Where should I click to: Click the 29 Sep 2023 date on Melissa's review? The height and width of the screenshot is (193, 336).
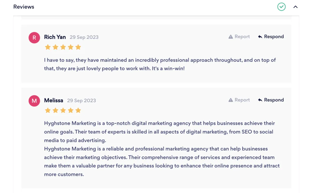click(x=81, y=101)
